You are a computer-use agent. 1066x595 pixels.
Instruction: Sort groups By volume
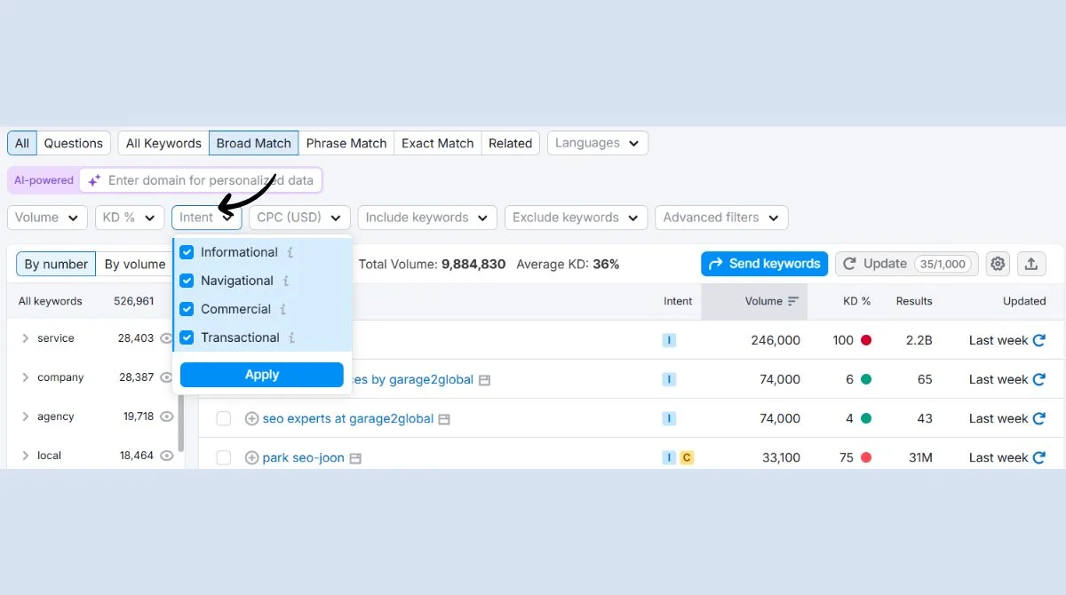[x=135, y=264]
